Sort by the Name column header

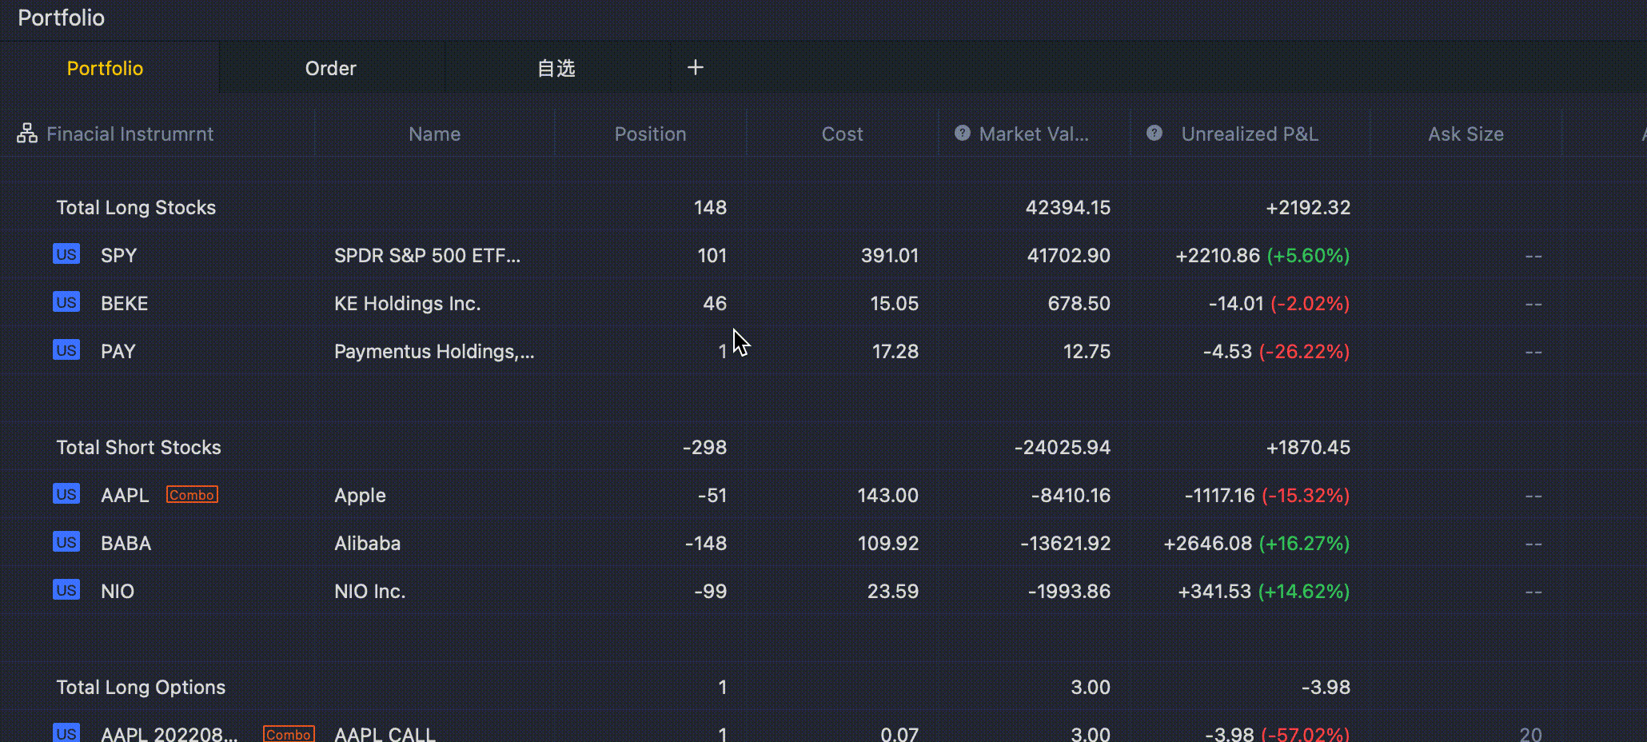click(x=435, y=134)
